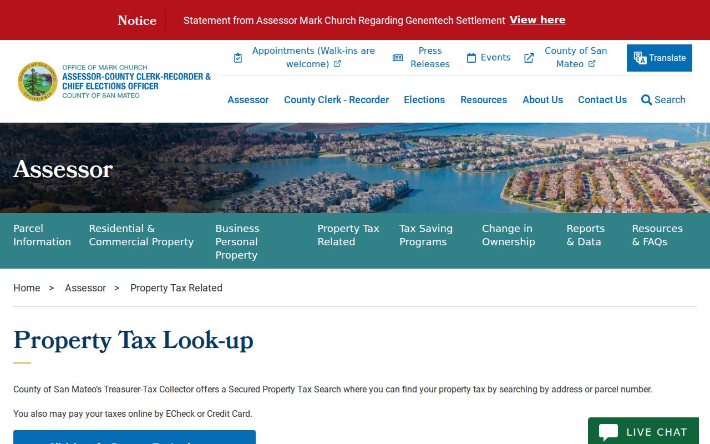The image size is (710, 444).
Task: Go to Home in the breadcrumb
Action: pos(27,288)
